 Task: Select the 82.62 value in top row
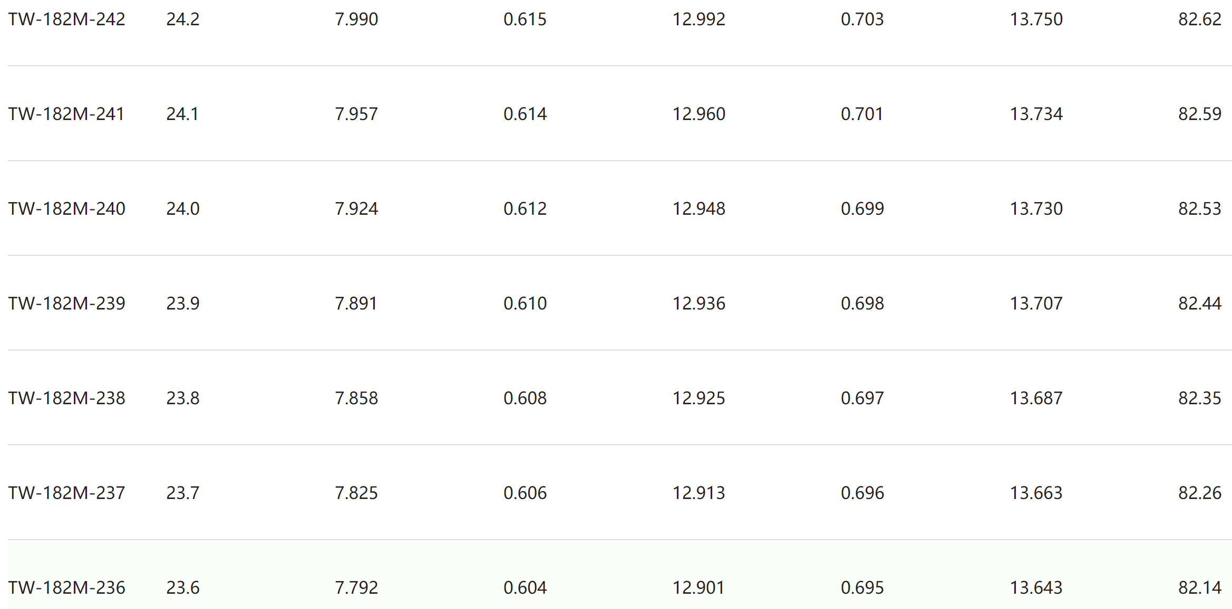[1200, 19]
